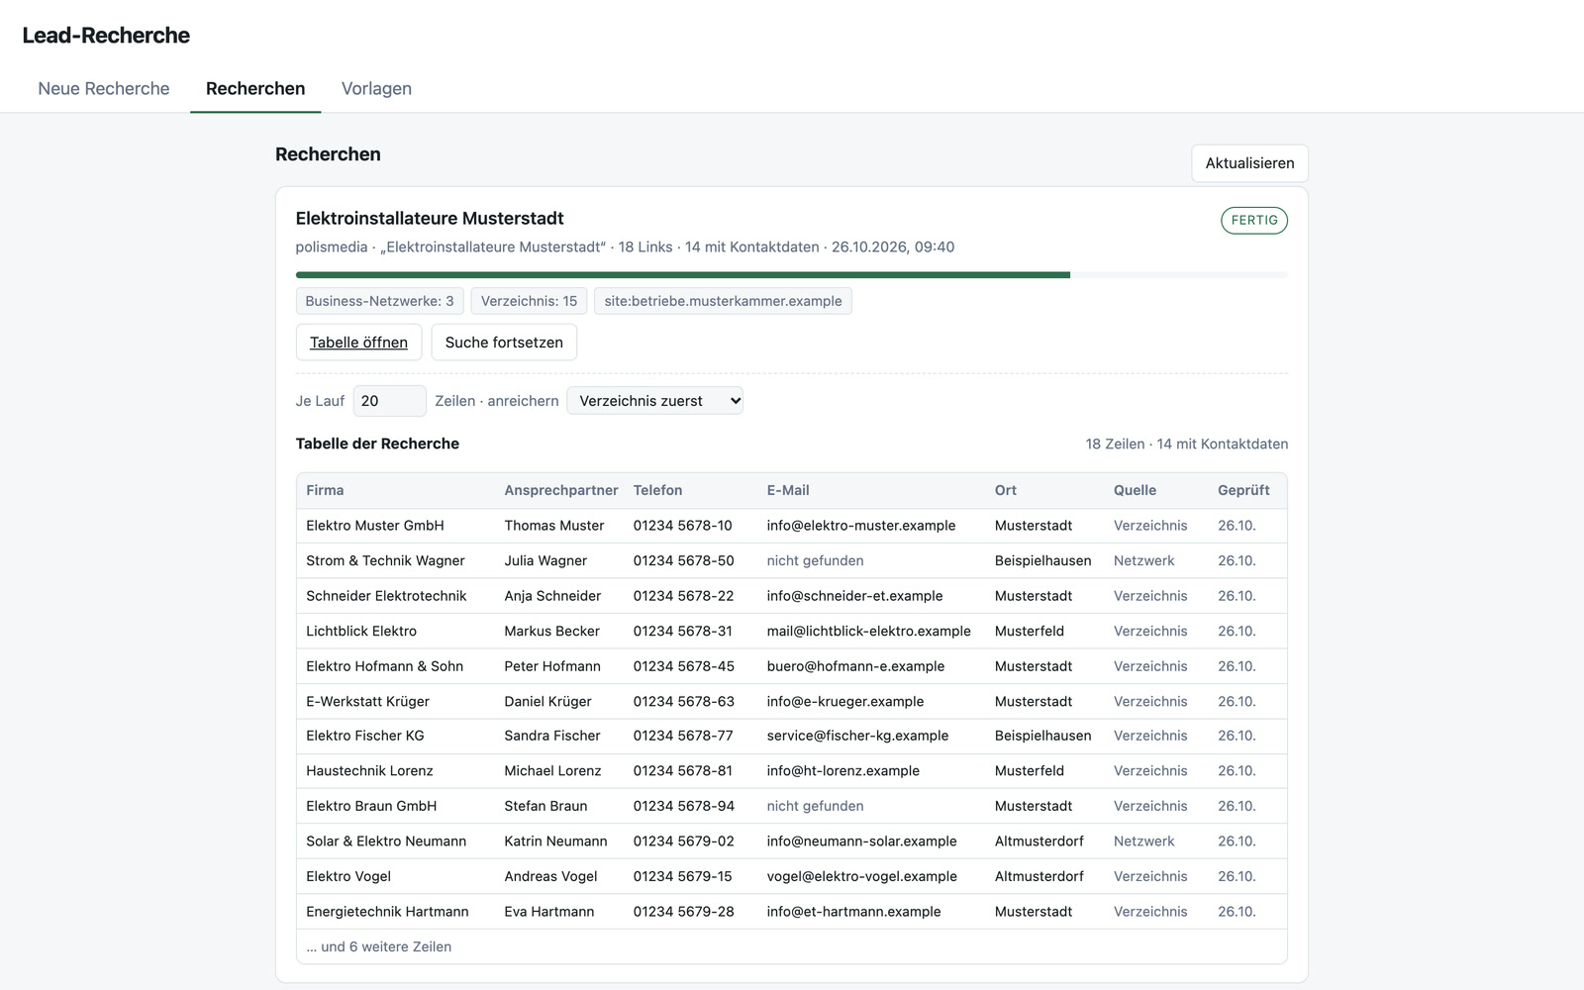Viewport: 1584px width, 990px height.
Task: Open the Neue Recherche tab
Action: pyautogui.click(x=104, y=89)
